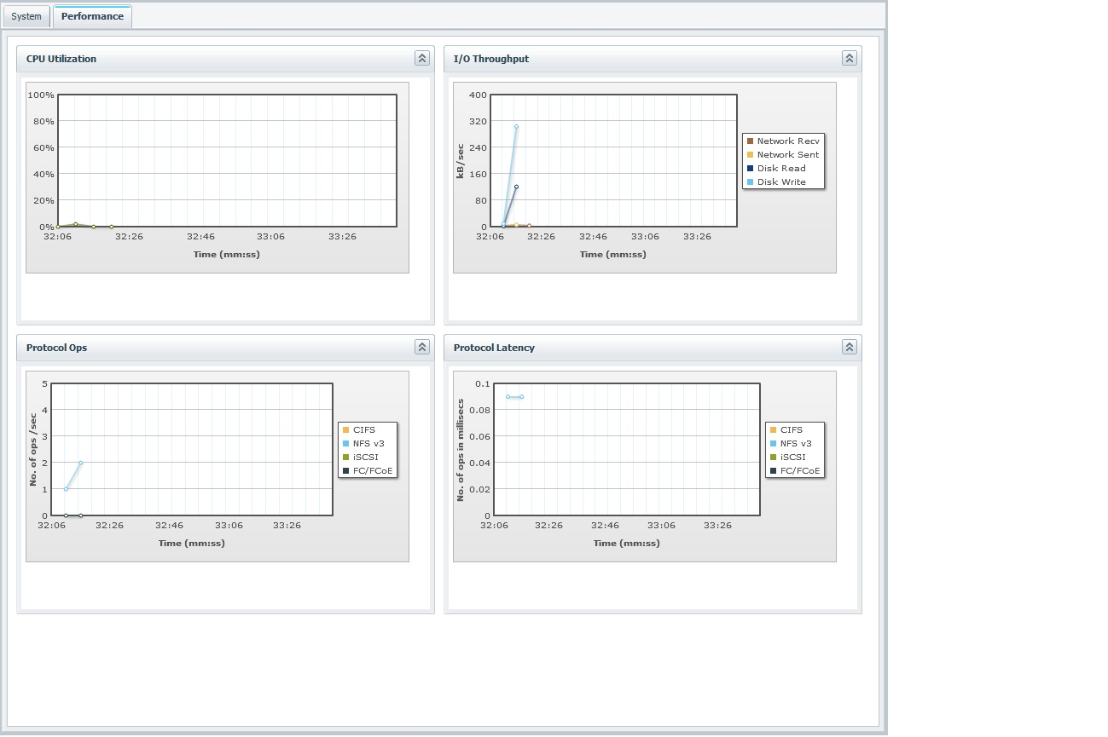
Task: Collapse the CPU Utilization panel
Action: click(422, 59)
